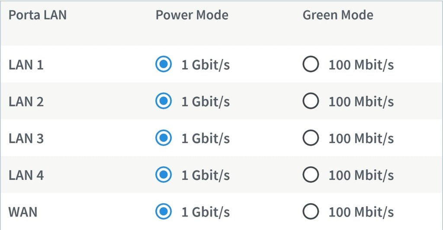Choose 1 Gbit/s Power Mode for LAN 3
Screen dimensions: 443x230
click(163, 138)
